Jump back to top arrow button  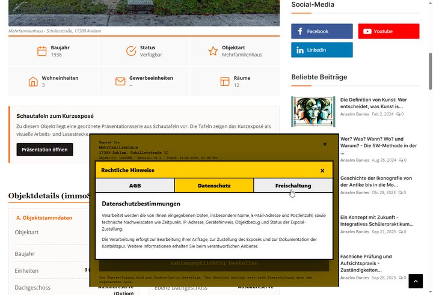click(416, 281)
